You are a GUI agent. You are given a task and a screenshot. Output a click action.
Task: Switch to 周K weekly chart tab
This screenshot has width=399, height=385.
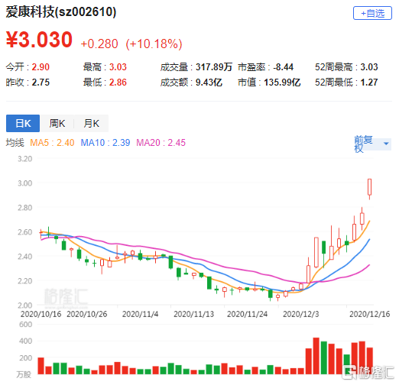(x=57, y=123)
